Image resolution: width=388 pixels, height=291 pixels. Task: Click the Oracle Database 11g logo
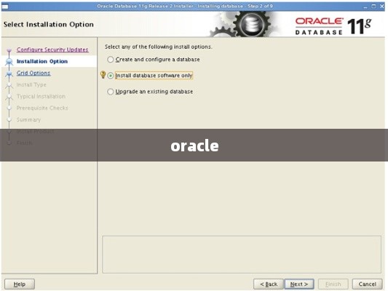[333, 25]
